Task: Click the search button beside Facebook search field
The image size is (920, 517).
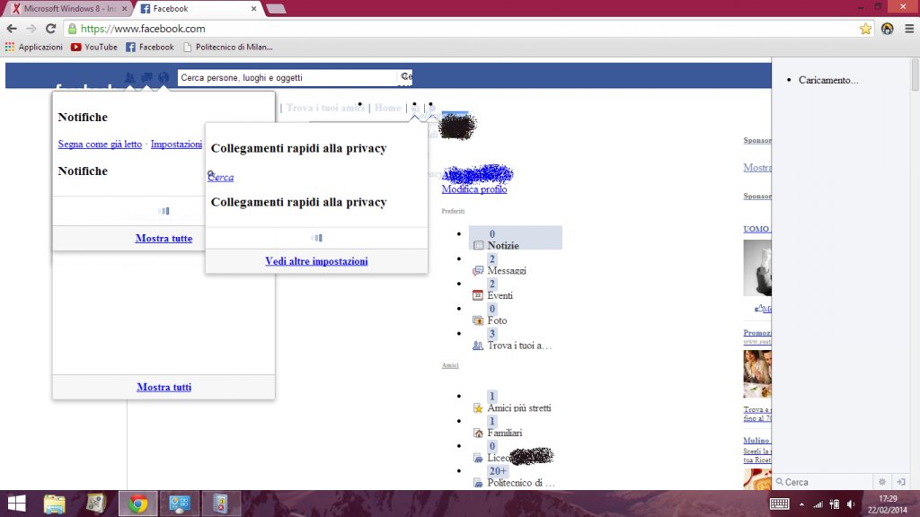Action: click(x=405, y=77)
